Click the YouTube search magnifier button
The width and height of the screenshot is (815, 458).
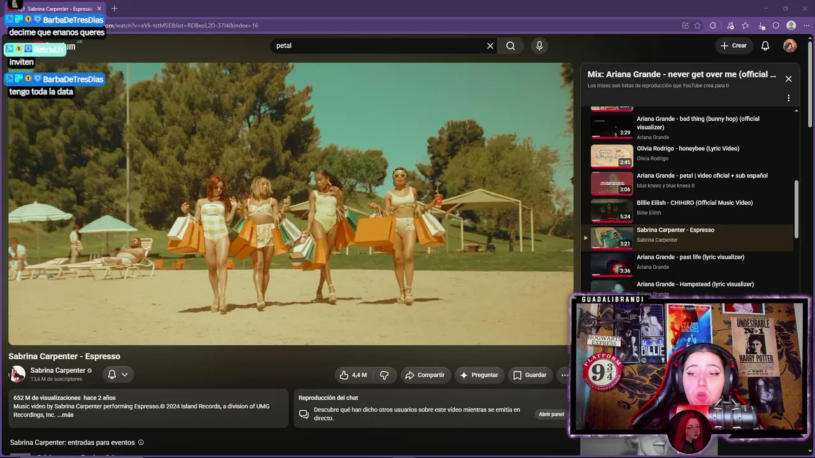point(511,46)
